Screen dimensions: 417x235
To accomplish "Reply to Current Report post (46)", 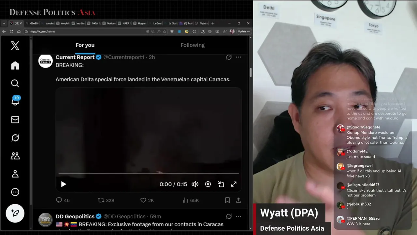I will [63, 200].
